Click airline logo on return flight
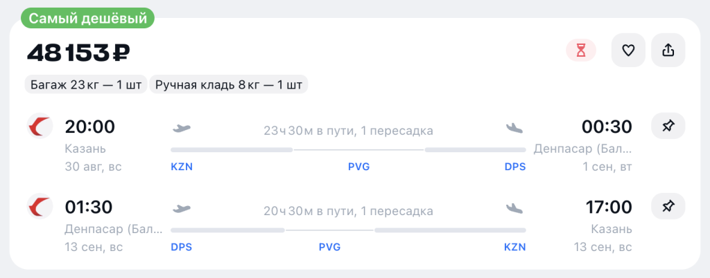 pyautogui.click(x=40, y=207)
